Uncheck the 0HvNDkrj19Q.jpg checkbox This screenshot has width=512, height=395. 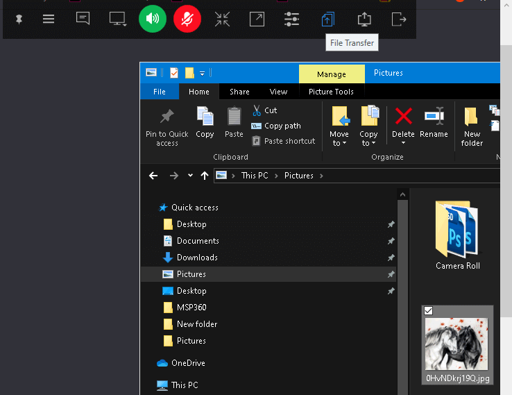tap(429, 311)
